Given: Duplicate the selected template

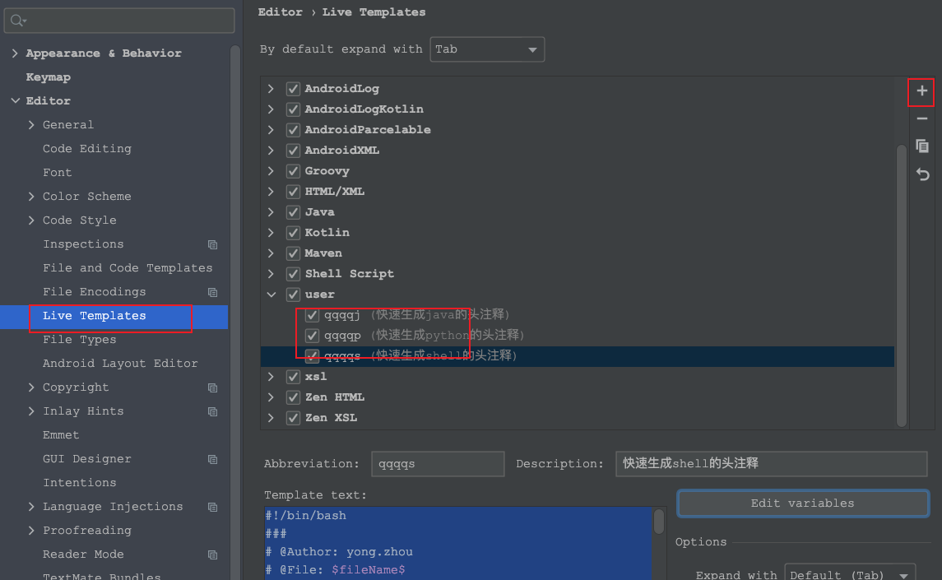Looking at the screenshot, I should point(921,146).
